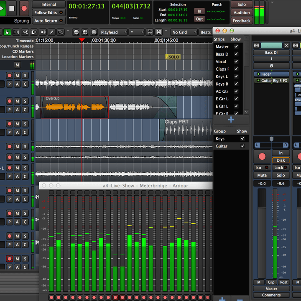Open the Beats grid type dropdown
Viewport: 301px width, 301px height.
pos(206,32)
